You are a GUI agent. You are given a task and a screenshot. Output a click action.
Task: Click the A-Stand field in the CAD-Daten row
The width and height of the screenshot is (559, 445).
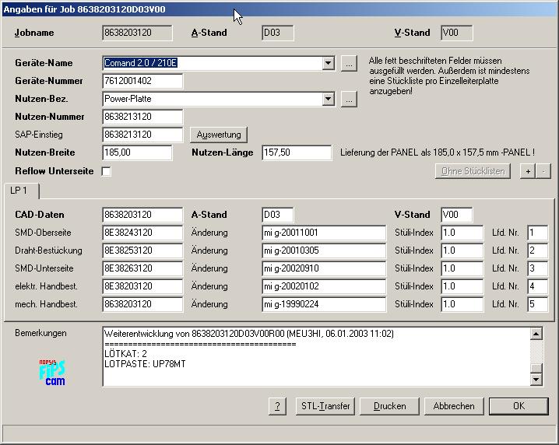(277, 215)
